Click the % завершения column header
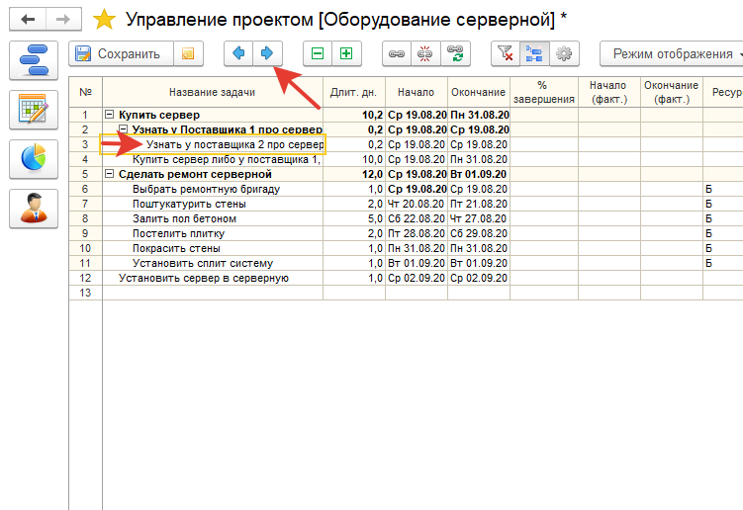This screenshot has height=510, width=743. click(x=544, y=92)
